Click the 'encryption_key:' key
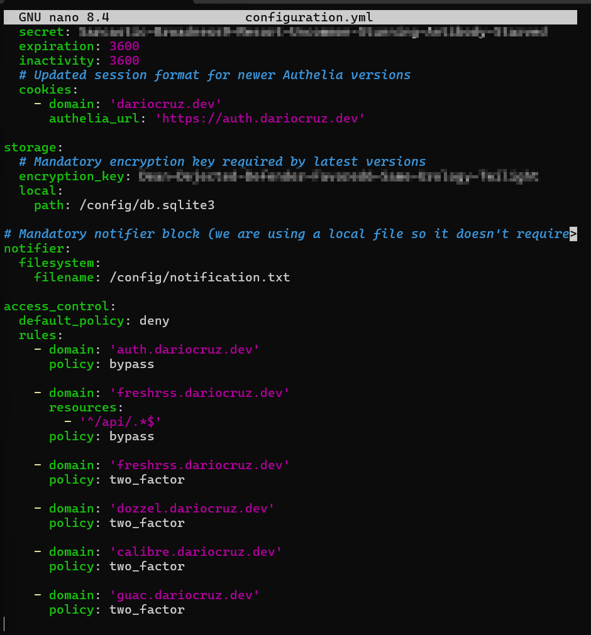Image resolution: width=591 pixels, height=635 pixels. click(75, 176)
